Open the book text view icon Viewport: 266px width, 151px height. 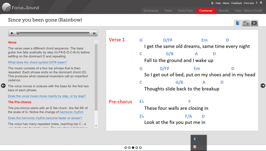(238, 23)
